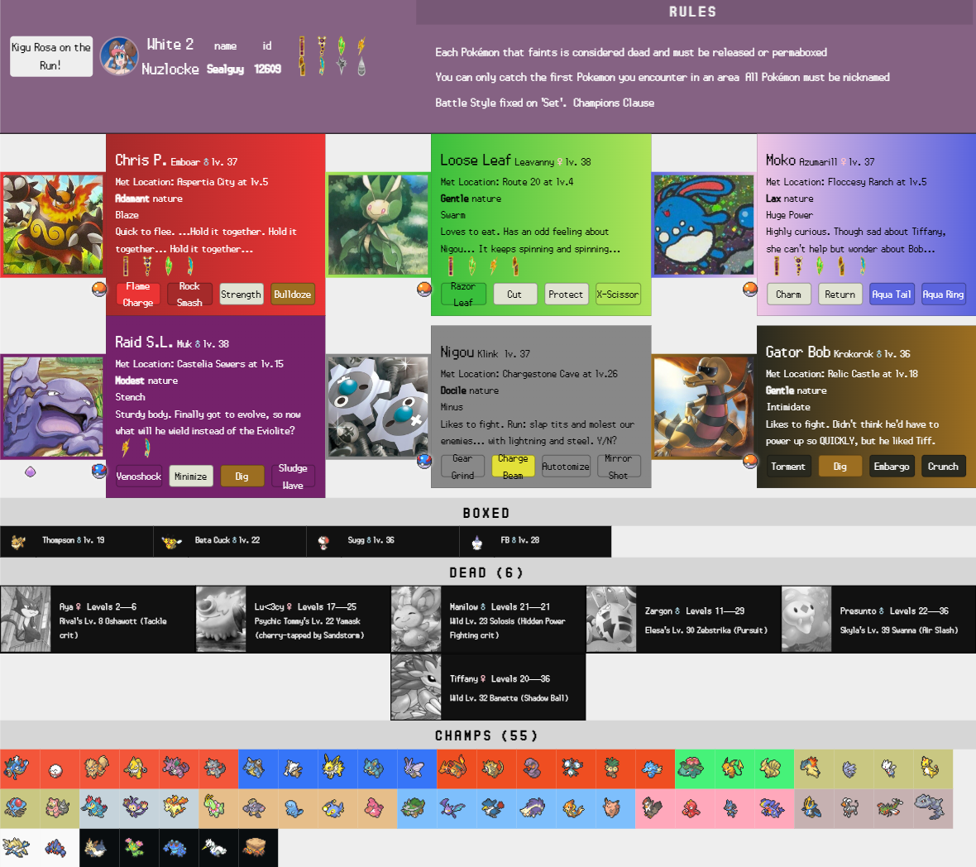The height and width of the screenshot is (867, 976).
Task: Click the Arbok champ sprite
Action: pyautogui.click(x=533, y=769)
